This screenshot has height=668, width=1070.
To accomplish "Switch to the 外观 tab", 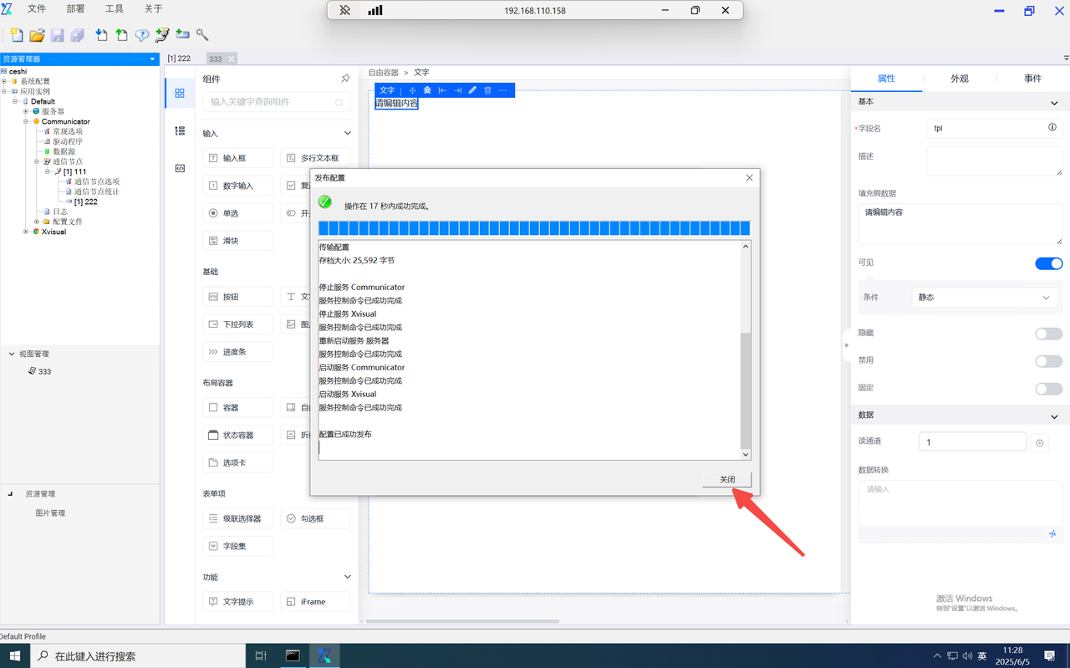I will [960, 79].
